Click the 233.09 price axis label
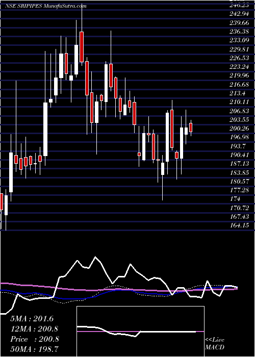Image resolution: width=255 pixels, height=357 pixels. [x=239, y=40]
